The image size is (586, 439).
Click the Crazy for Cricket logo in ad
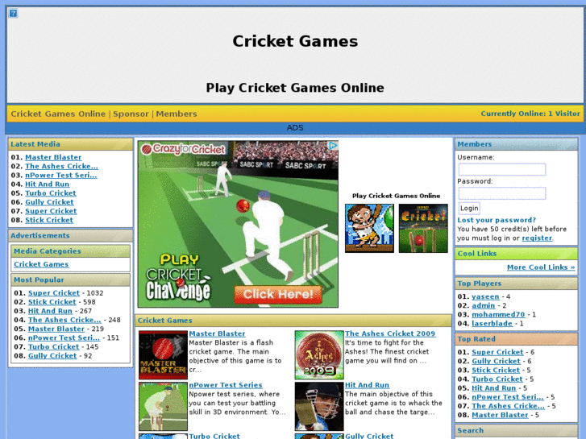(183, 150)
